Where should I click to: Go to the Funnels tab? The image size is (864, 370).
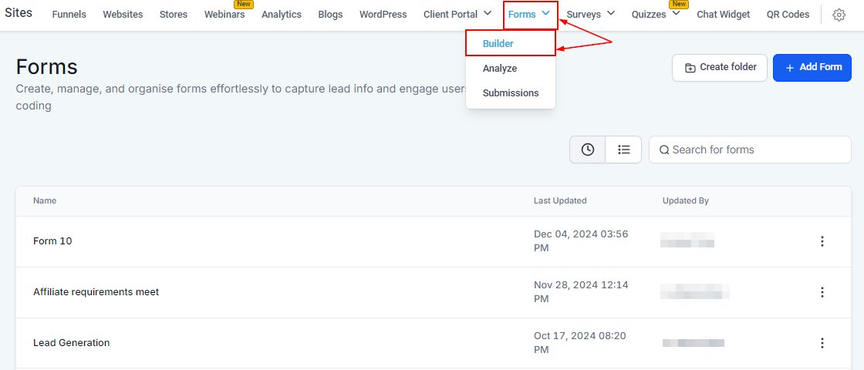pyautogui.click(x=69, y=15)
